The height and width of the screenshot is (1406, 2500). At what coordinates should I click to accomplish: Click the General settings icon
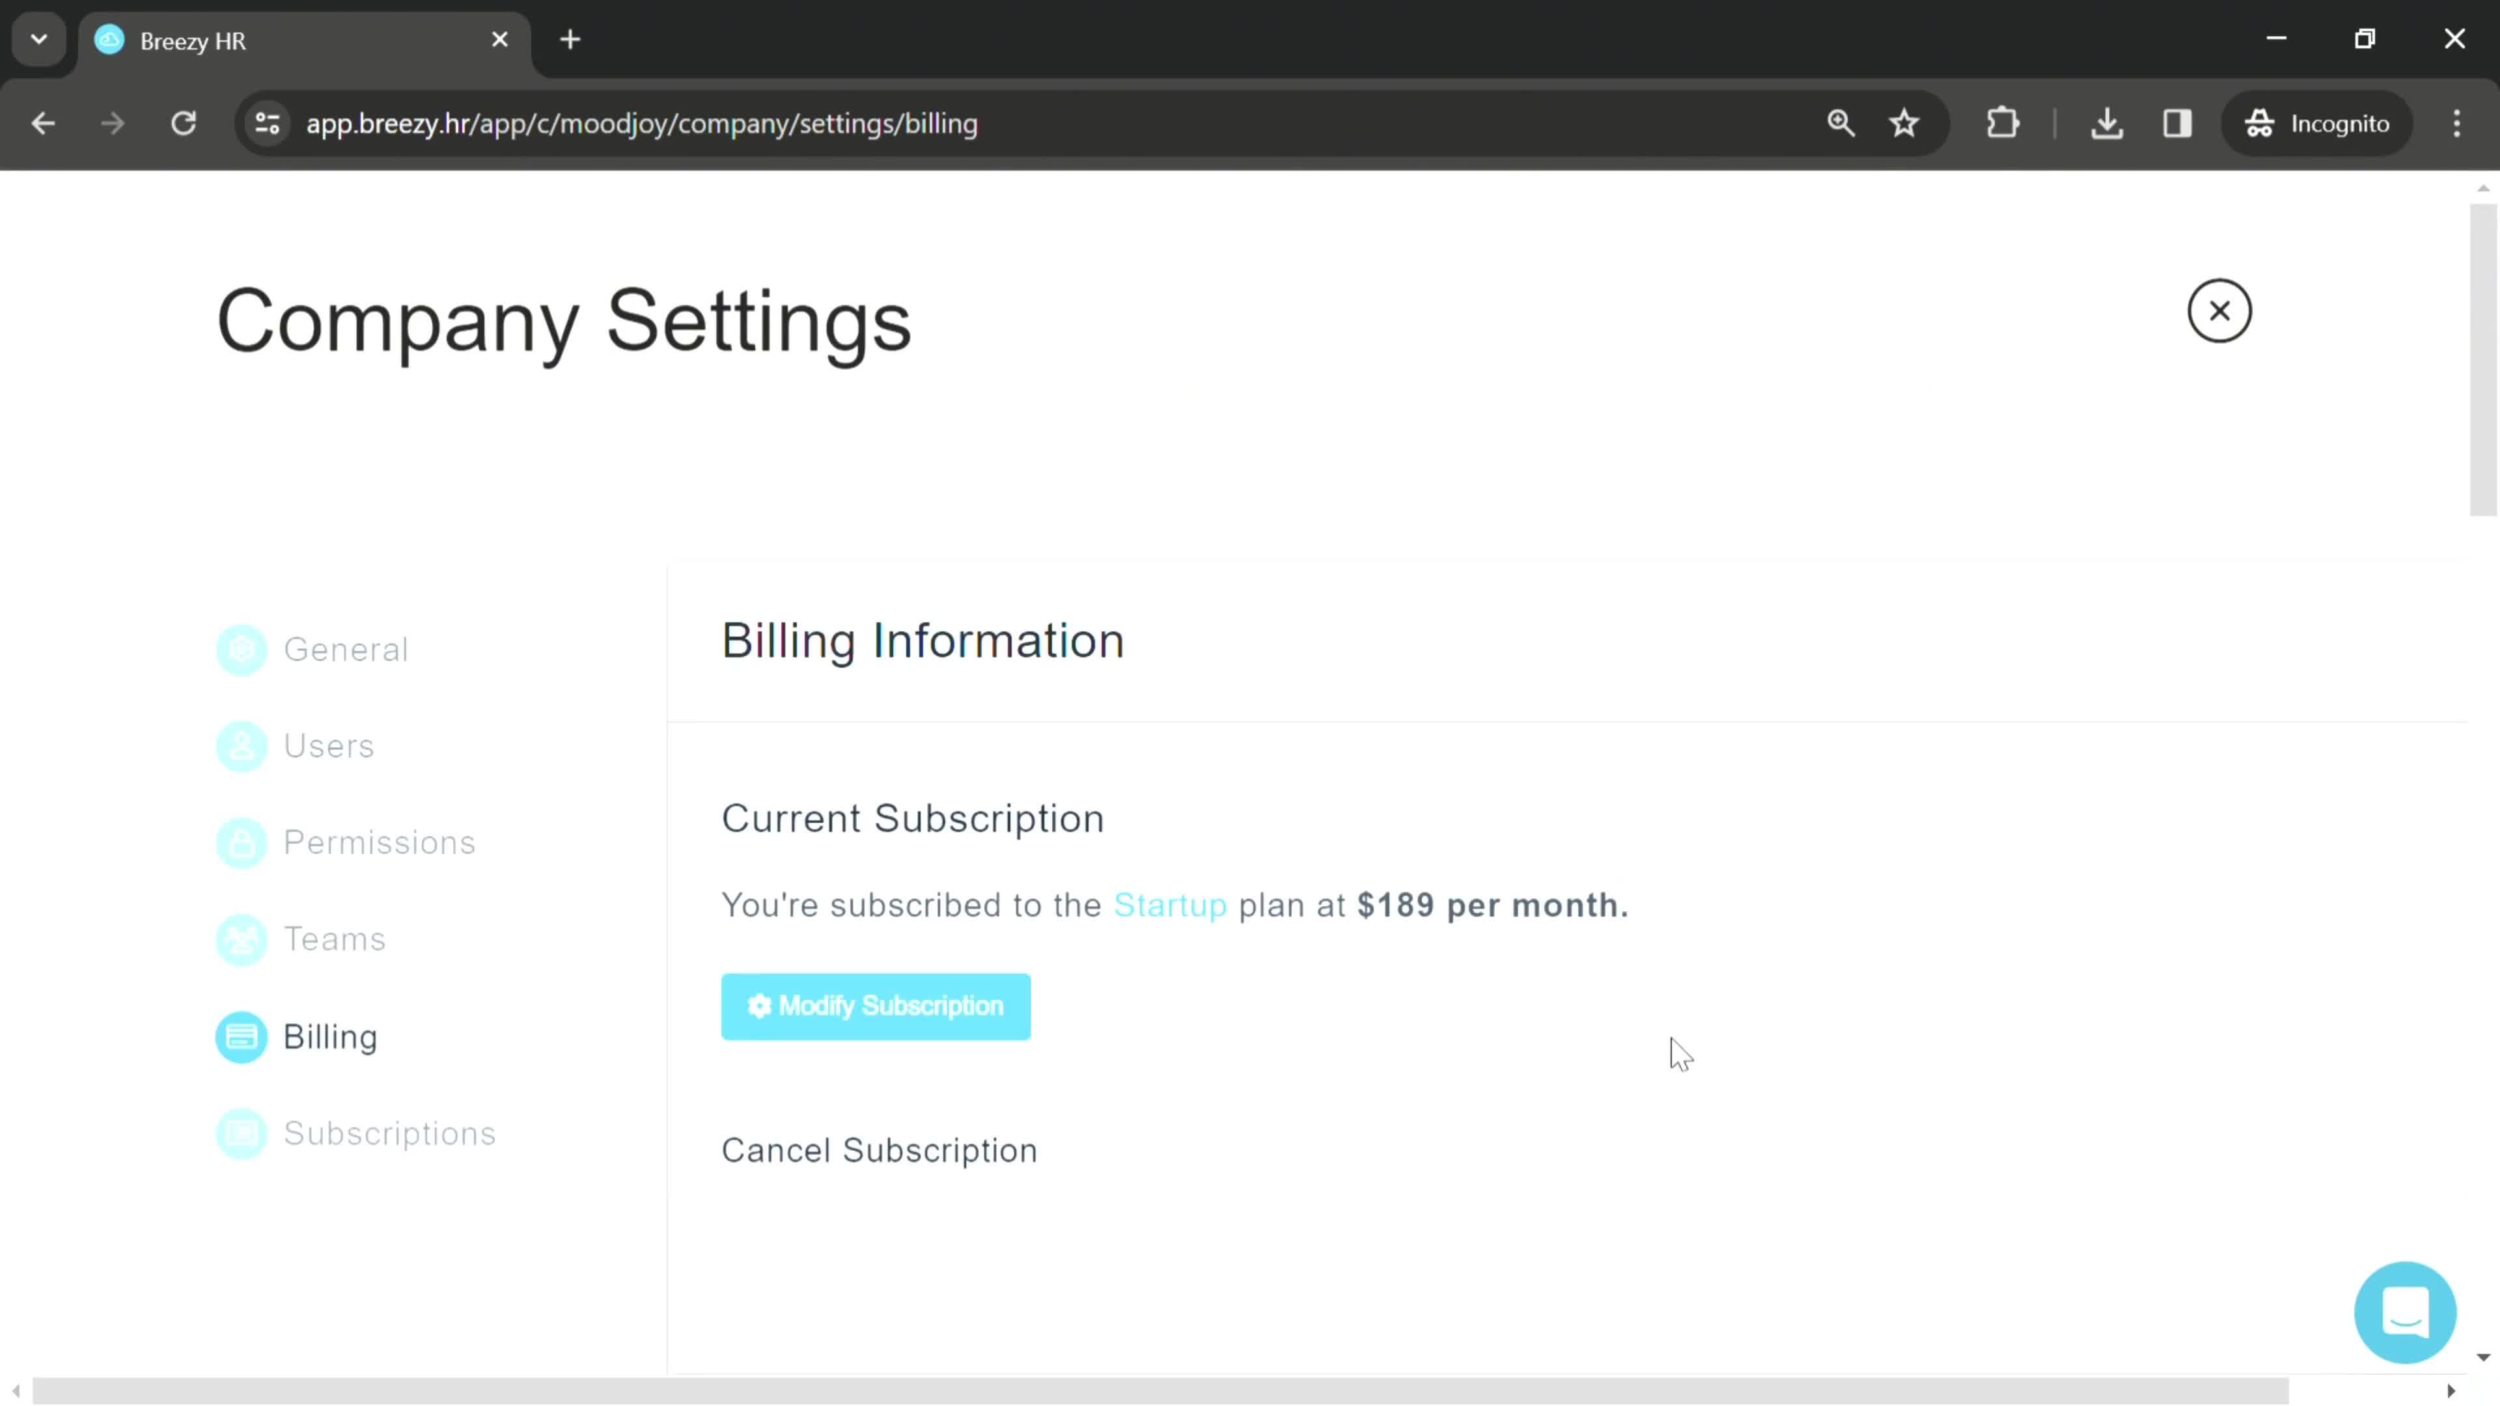242,649
